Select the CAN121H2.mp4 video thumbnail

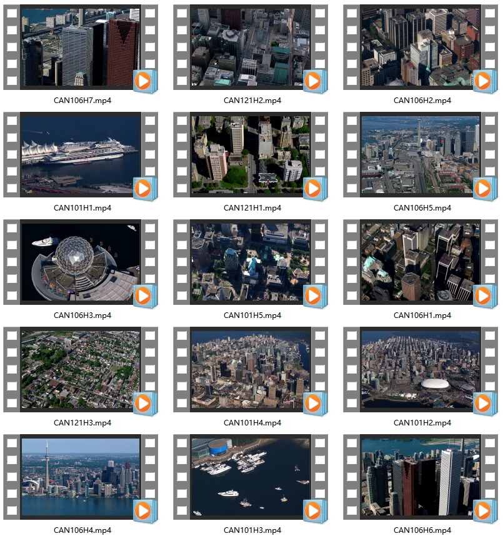[x=251, y=47]
